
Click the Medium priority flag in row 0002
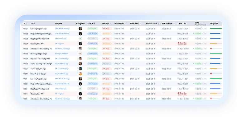104,34
